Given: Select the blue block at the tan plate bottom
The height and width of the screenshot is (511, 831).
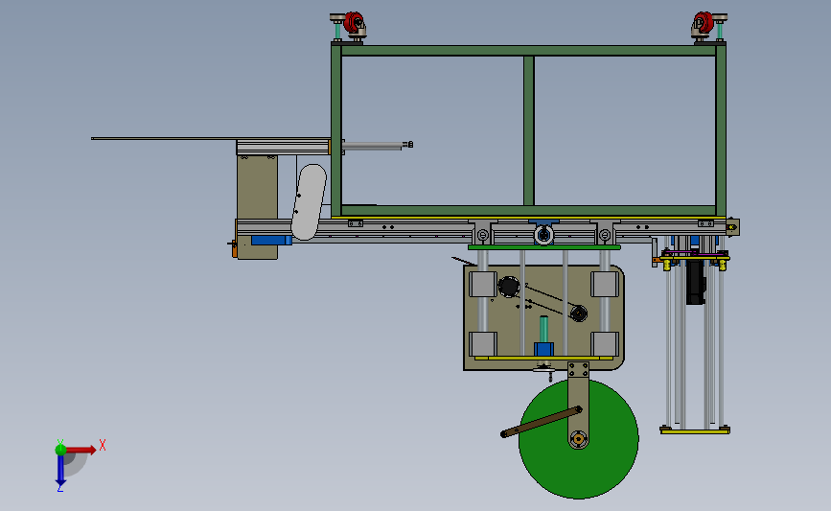Looking at the screenshot, I should [x=543, y=349].
